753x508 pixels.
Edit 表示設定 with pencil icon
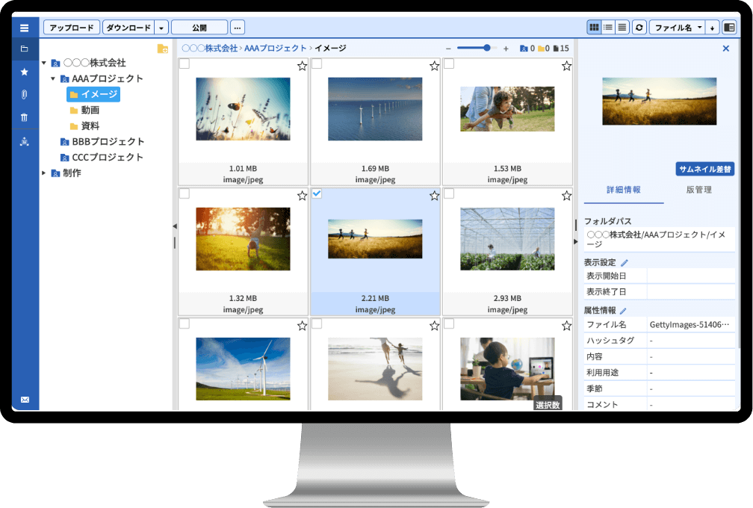pos(625,263)
